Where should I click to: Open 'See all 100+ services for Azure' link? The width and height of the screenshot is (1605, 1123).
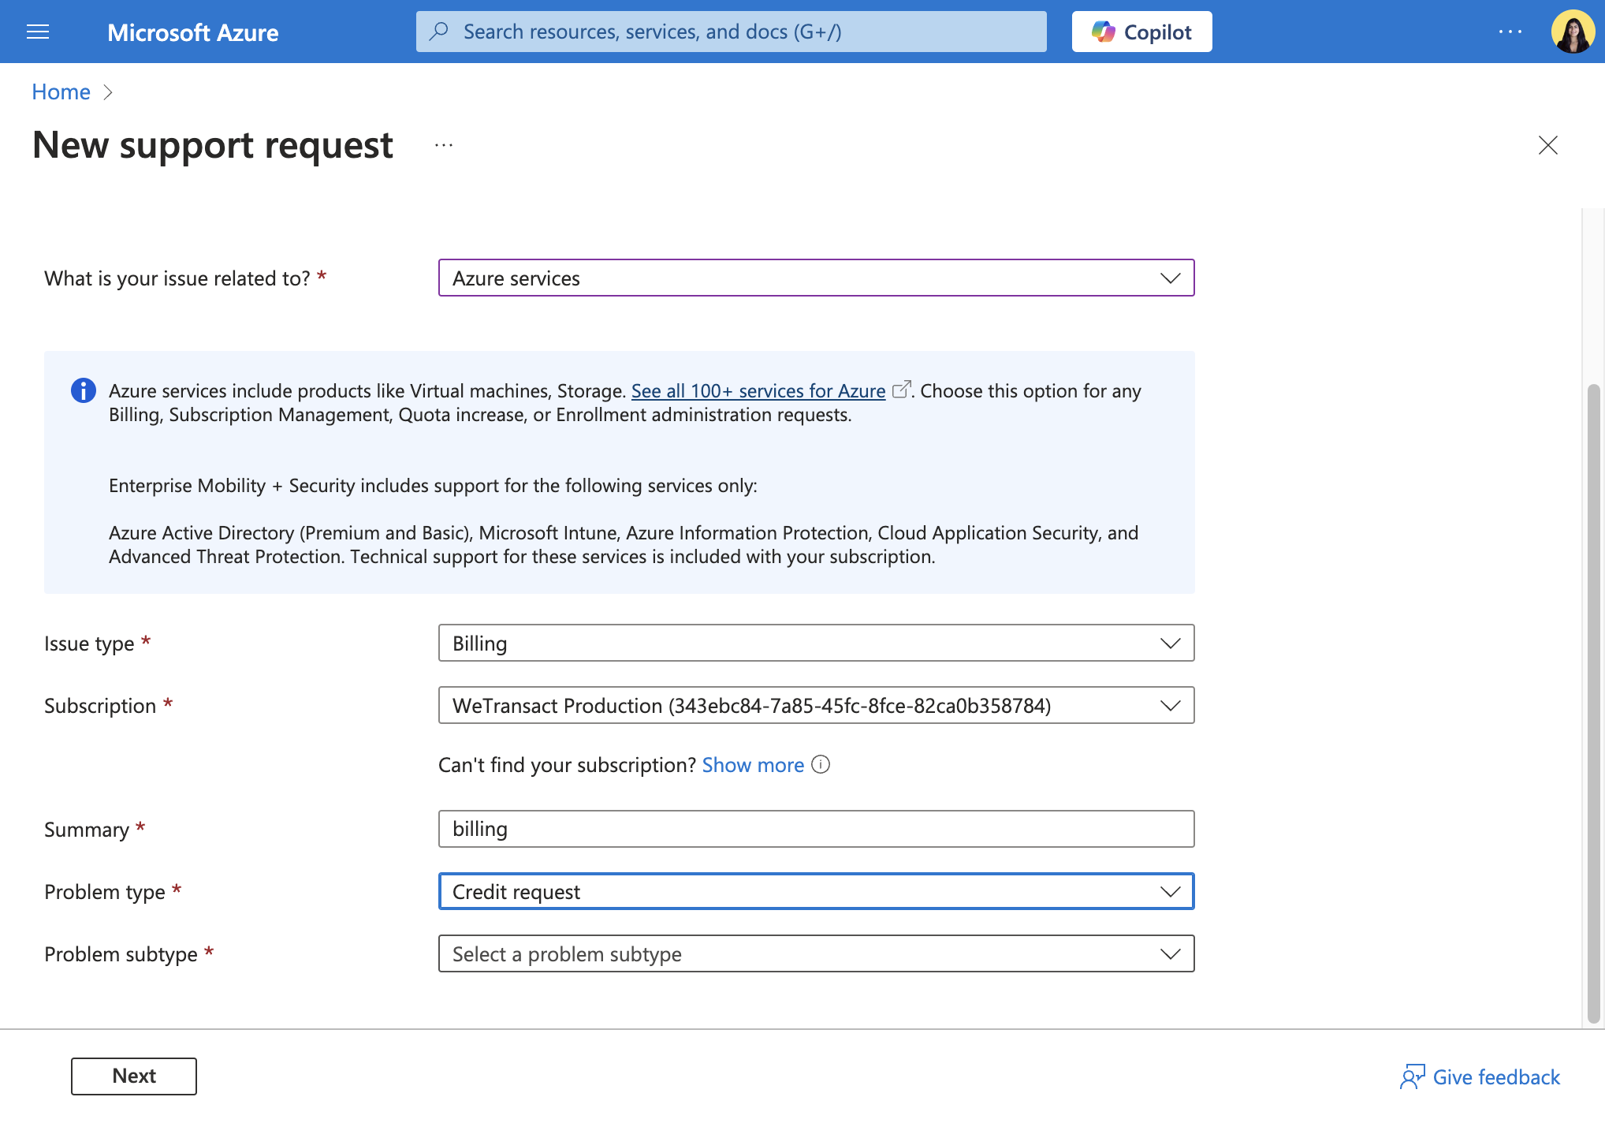(758, 390)
